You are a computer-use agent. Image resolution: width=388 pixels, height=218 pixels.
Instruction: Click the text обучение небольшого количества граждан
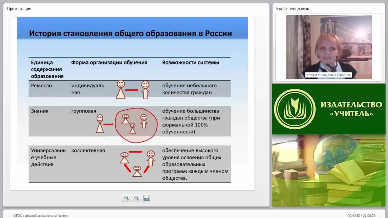pos(189,89)
